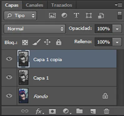This screenshot has width=124, height=116.
Task: Open the Relleno percentage dropdown arrow
Action: point(117,42)
